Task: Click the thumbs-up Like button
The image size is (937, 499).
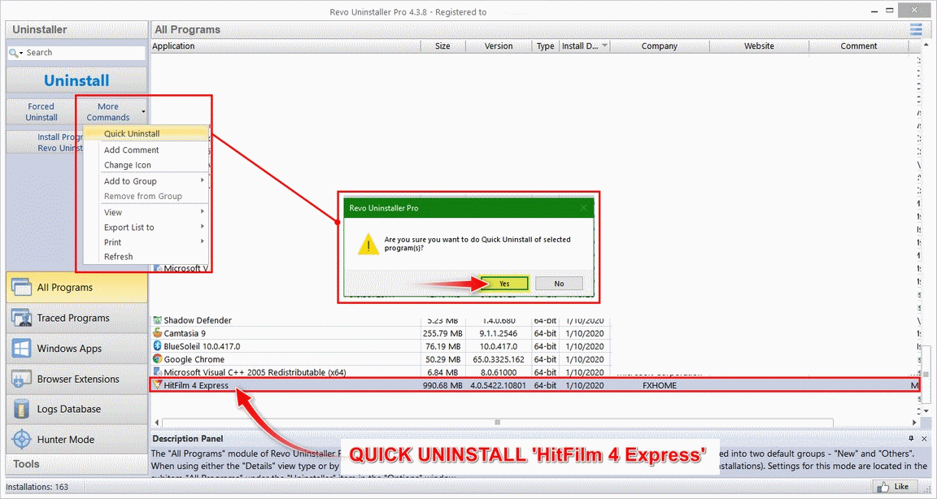Action: 893,487
